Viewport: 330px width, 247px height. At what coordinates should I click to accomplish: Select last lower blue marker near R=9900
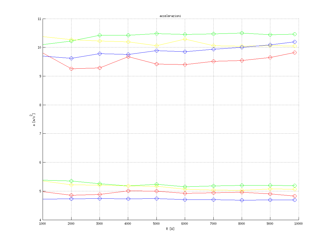tap(295, 200)
